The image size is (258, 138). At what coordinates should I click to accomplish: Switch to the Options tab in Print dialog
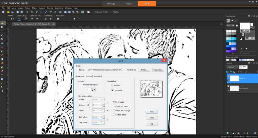88,76
